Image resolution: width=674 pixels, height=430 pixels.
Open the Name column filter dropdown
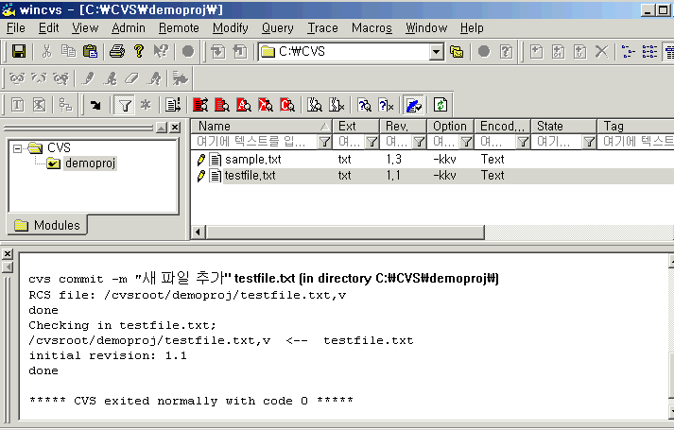point(324,142)
